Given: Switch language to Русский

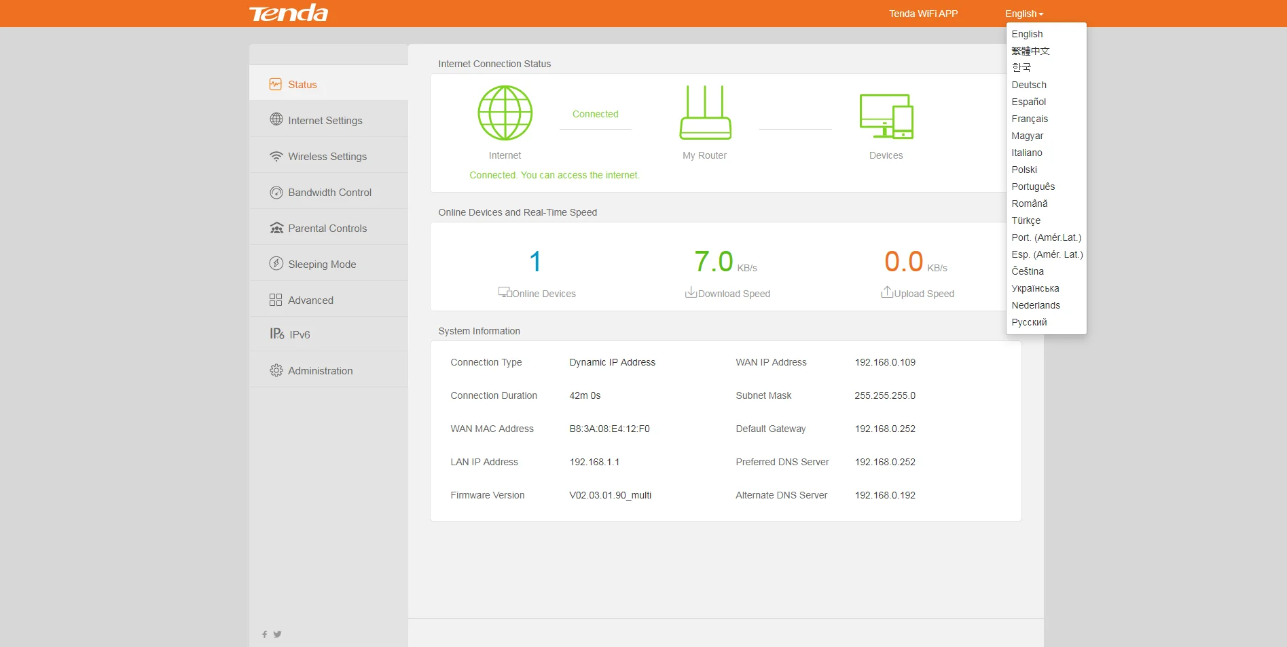Looking at the screenshot, I should 1029,322.
